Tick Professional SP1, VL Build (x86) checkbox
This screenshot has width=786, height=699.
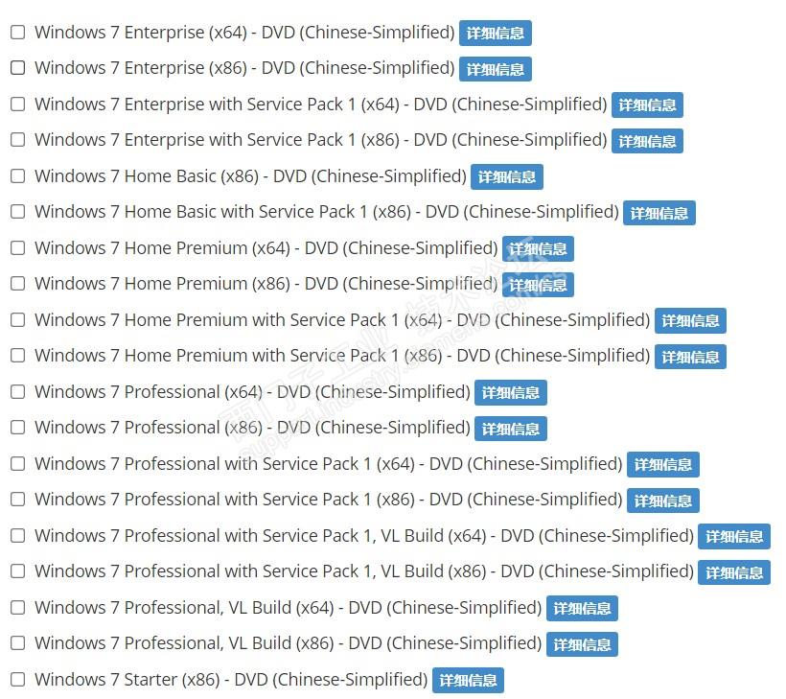pyautogui.click(x=17, y=571)
